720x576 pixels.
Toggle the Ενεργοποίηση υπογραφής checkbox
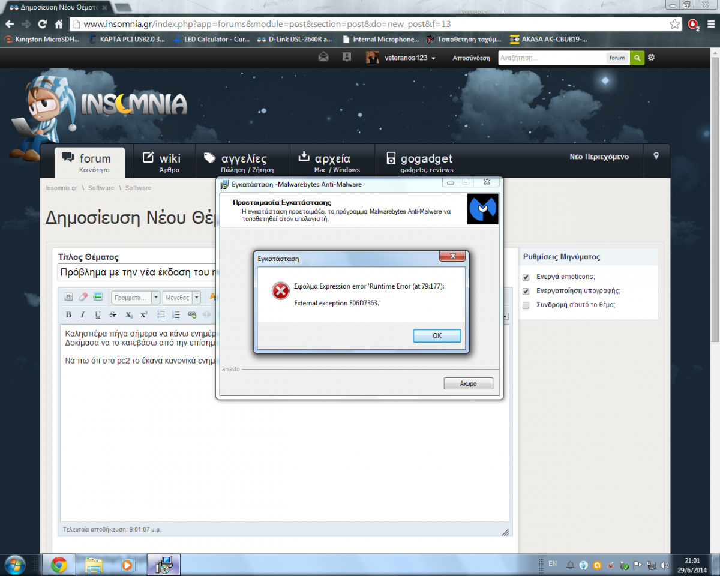526,291
